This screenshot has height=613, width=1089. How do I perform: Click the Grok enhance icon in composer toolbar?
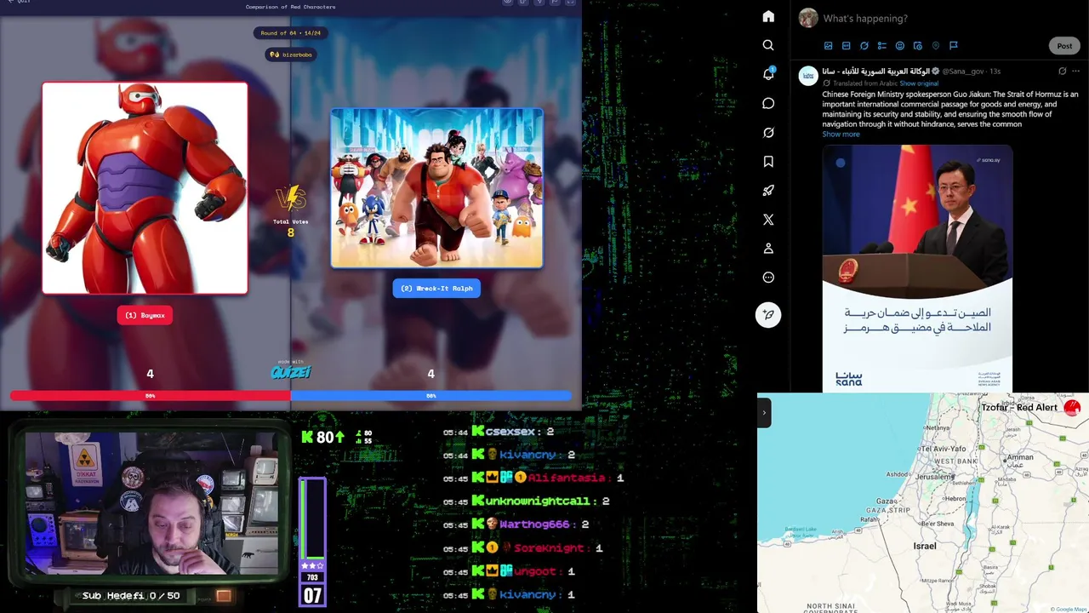coord(864,46)
